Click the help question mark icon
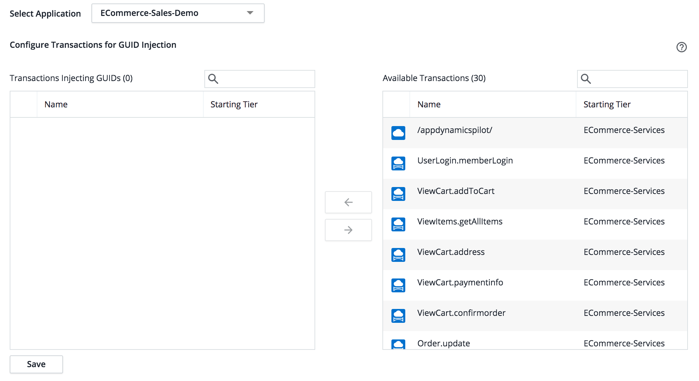The width and height of the screenshot is (699, 381). (681, 47)
